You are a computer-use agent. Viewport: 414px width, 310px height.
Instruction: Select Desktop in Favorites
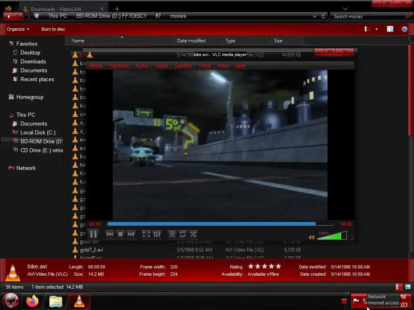coord(30,53)
